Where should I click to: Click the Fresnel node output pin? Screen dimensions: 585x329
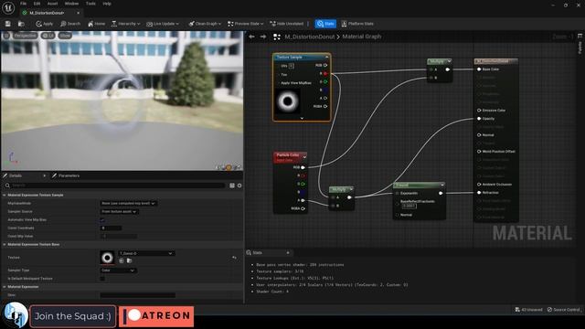pyautogui.click(x=441, y=193)
